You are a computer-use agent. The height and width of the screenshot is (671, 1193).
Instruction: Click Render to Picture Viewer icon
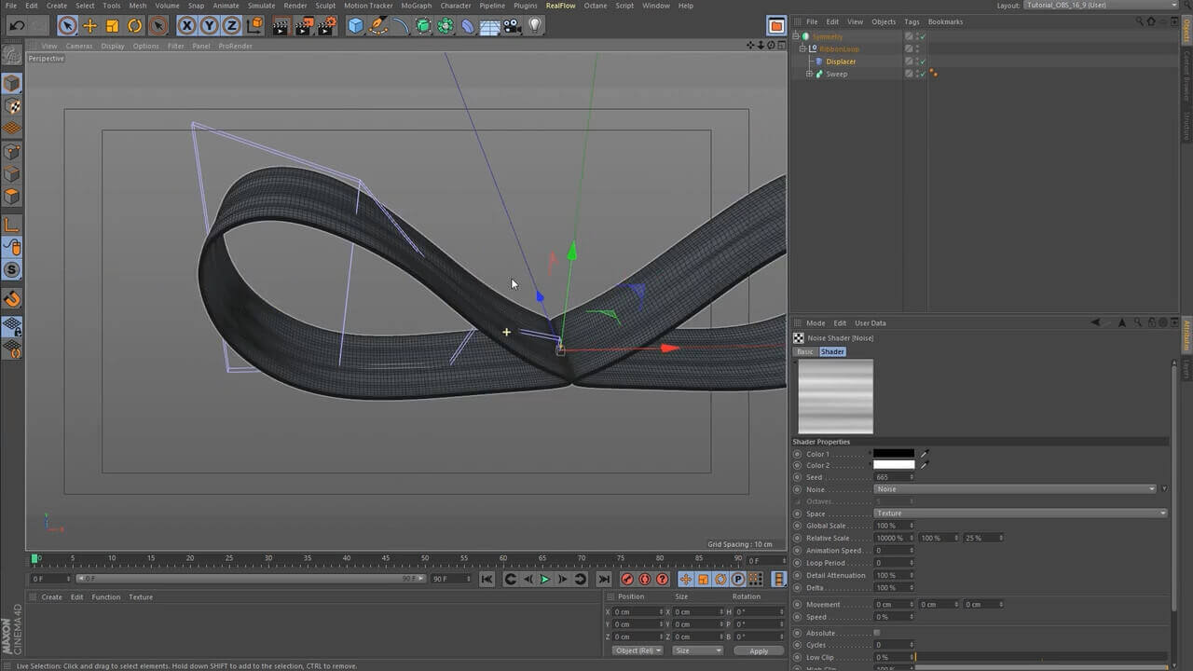(303, 26)
